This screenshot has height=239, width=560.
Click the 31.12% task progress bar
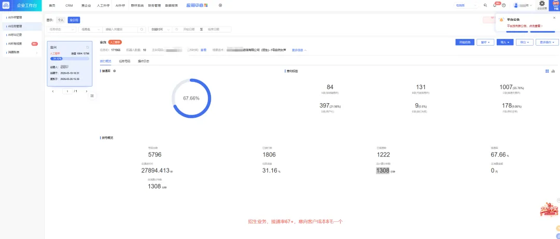69,58
